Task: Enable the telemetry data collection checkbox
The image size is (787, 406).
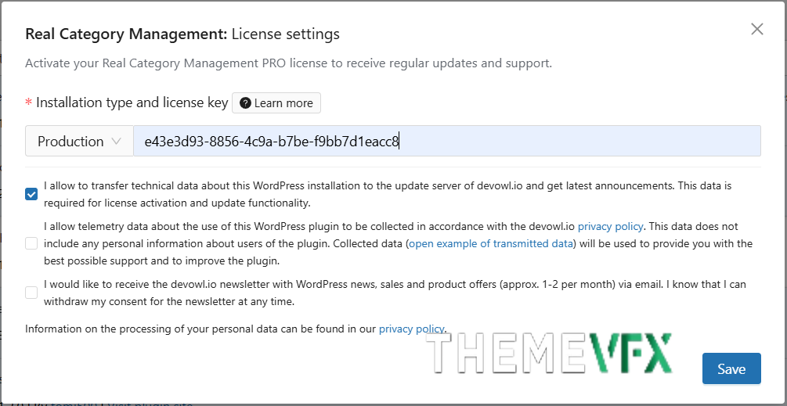Action: point(31,243)
